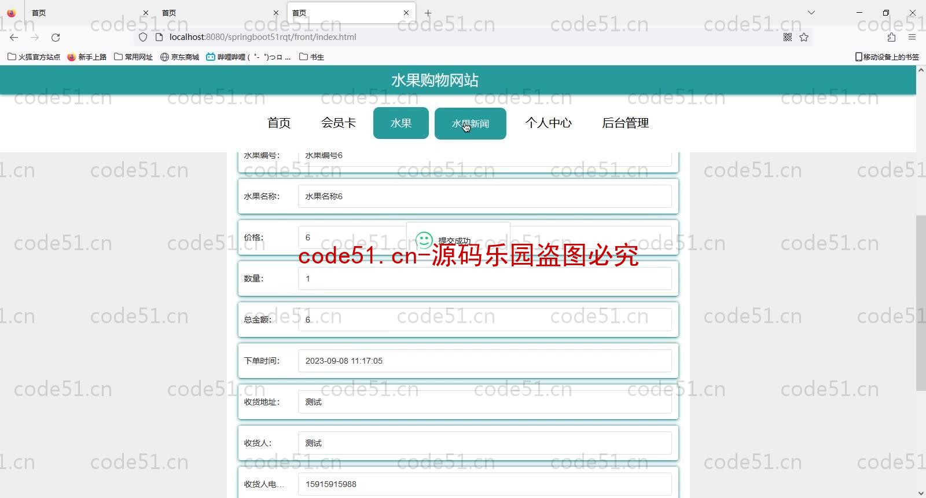Click the scrollbar down arrow
Screen dimensions: 926x498
[x=921, y=493]
